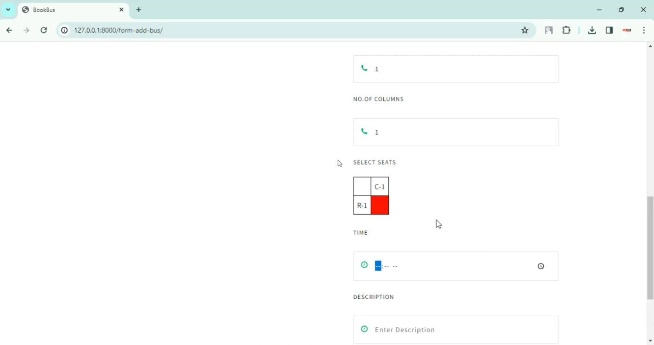Go forward to the next page
This screenshot has height=345, width=654.
point(27,30)
